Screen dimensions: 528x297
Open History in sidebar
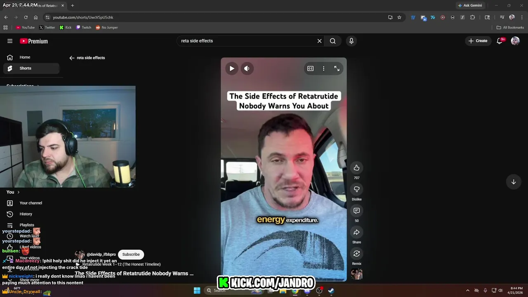point(31,214)
